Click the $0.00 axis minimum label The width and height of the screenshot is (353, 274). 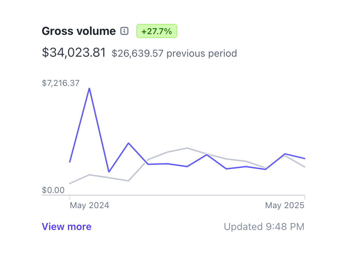(x=53, y=190)
